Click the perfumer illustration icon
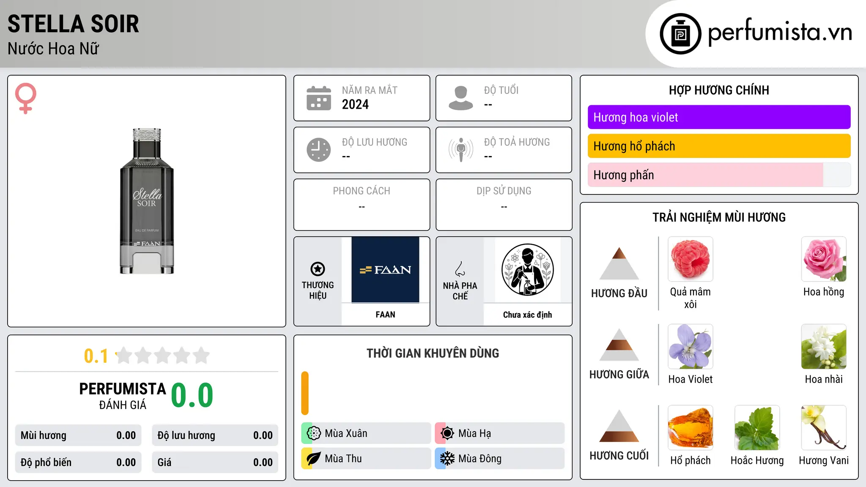Viewport: 866px width, 487px height. tap(527, 270)
